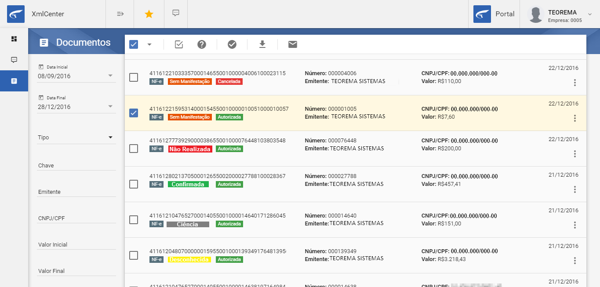
Task: Focus the Valor Final field
Action: tap(77, 271)
